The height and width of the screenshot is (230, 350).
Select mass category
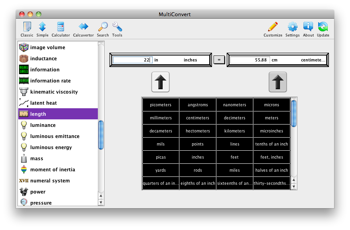click(58, 159)
